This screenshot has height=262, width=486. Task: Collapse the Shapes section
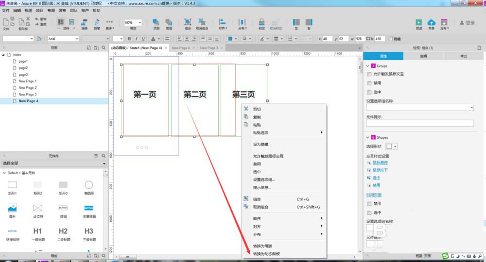pos(367,137)
